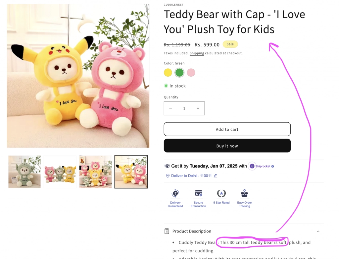Select the pink color option
339x259 pixels.
click(x=191, y=73)
